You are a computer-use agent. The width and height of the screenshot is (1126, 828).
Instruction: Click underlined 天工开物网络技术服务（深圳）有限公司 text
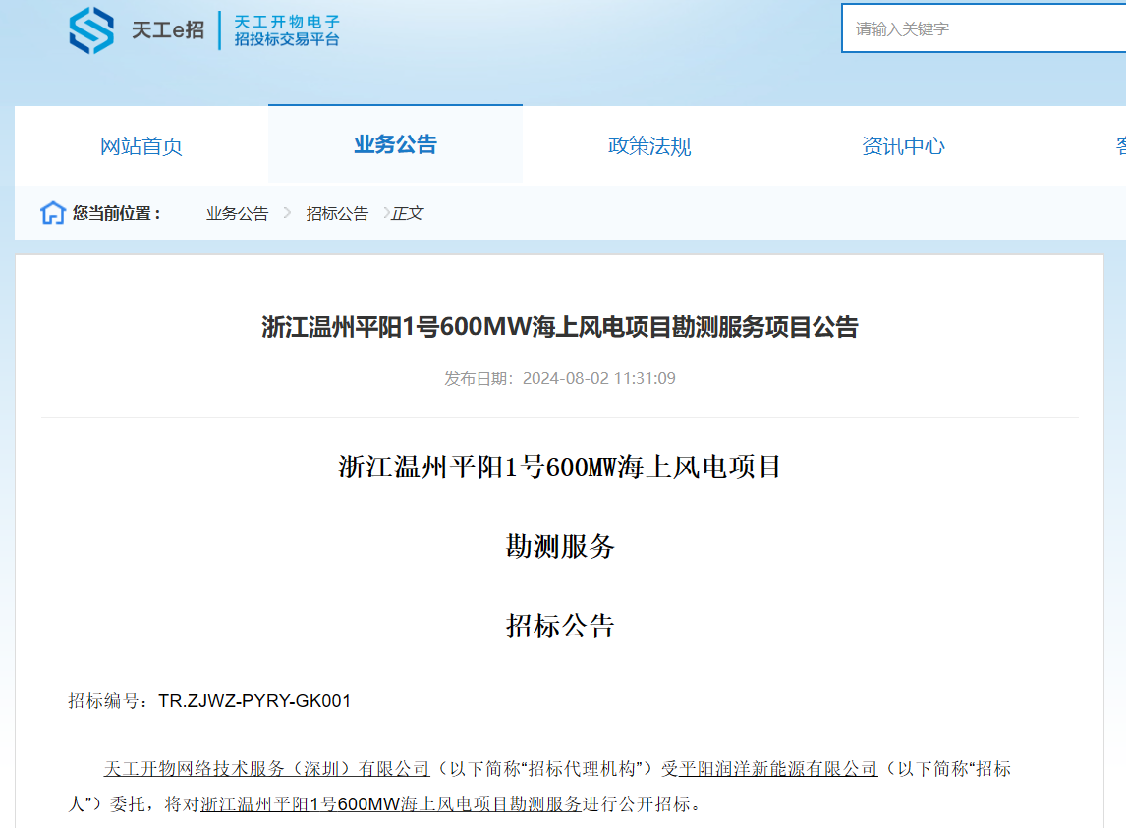267,768
